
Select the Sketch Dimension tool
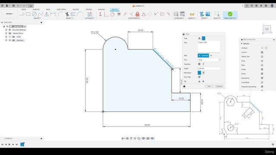click(53, 14)
